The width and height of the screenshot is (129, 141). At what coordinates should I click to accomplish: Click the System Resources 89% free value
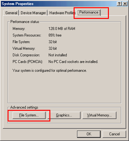55,35
